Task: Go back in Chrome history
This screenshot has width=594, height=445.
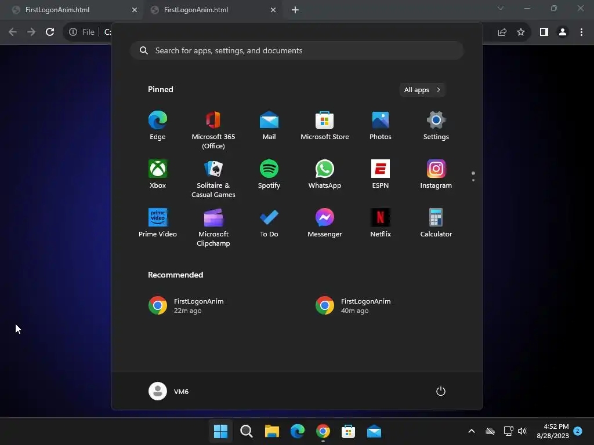Action: coord(13,32)
